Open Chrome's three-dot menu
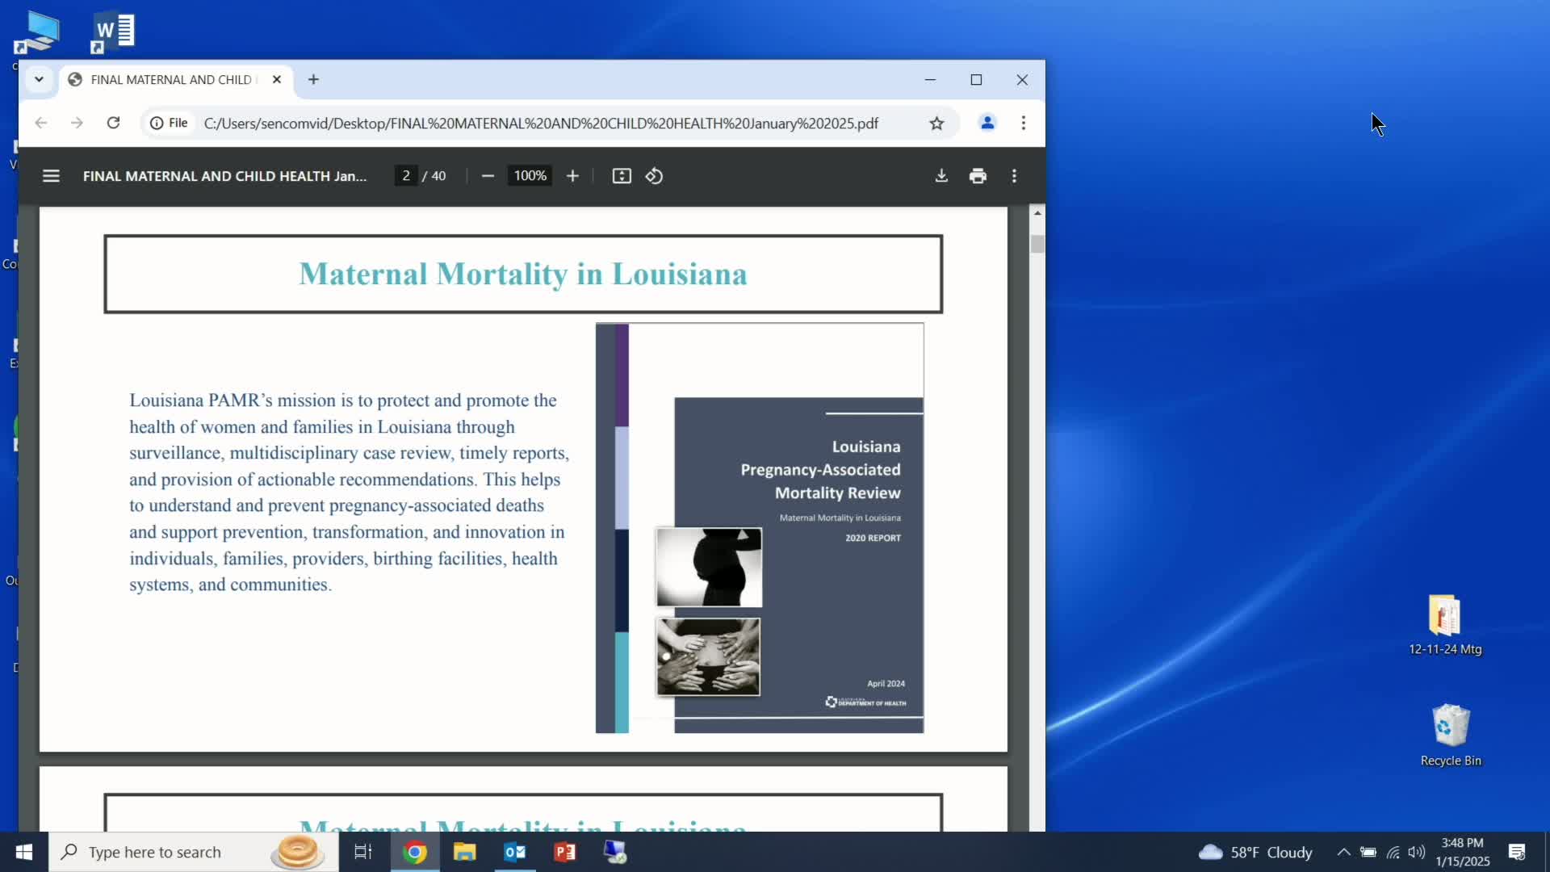 [1024, 123]
